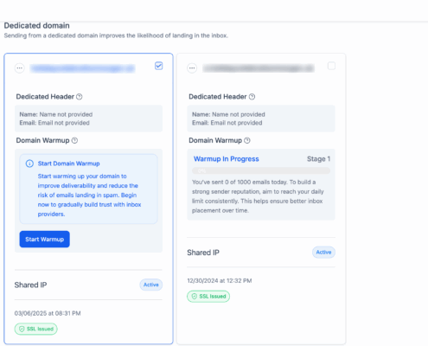Uncheck the selected left domain checkbox
The image size is (428, 346).
[159, 66]
